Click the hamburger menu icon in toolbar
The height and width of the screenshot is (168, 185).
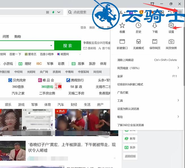click(x=180, y=12)
